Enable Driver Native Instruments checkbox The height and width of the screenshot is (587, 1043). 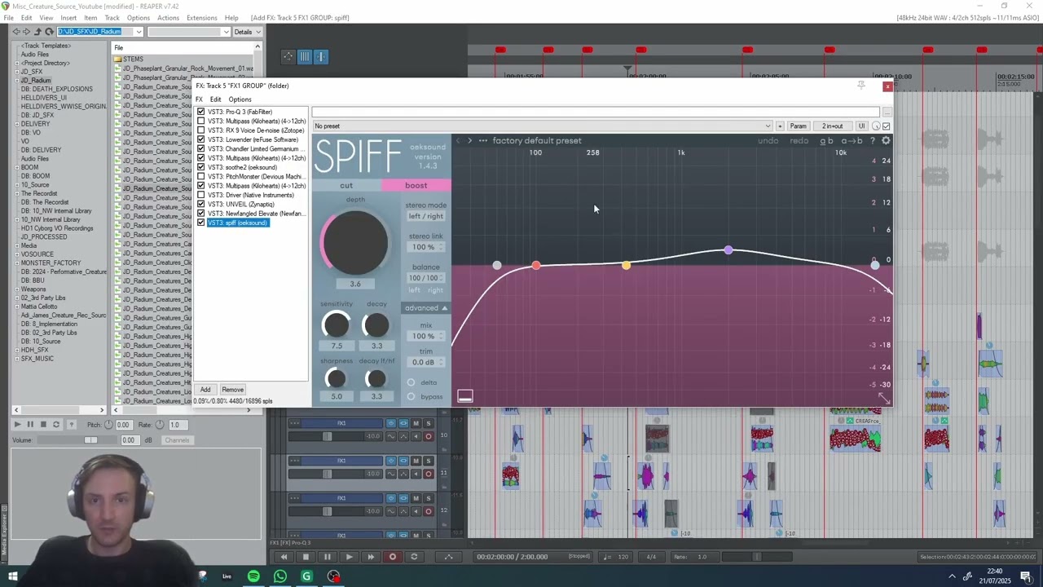201,195
